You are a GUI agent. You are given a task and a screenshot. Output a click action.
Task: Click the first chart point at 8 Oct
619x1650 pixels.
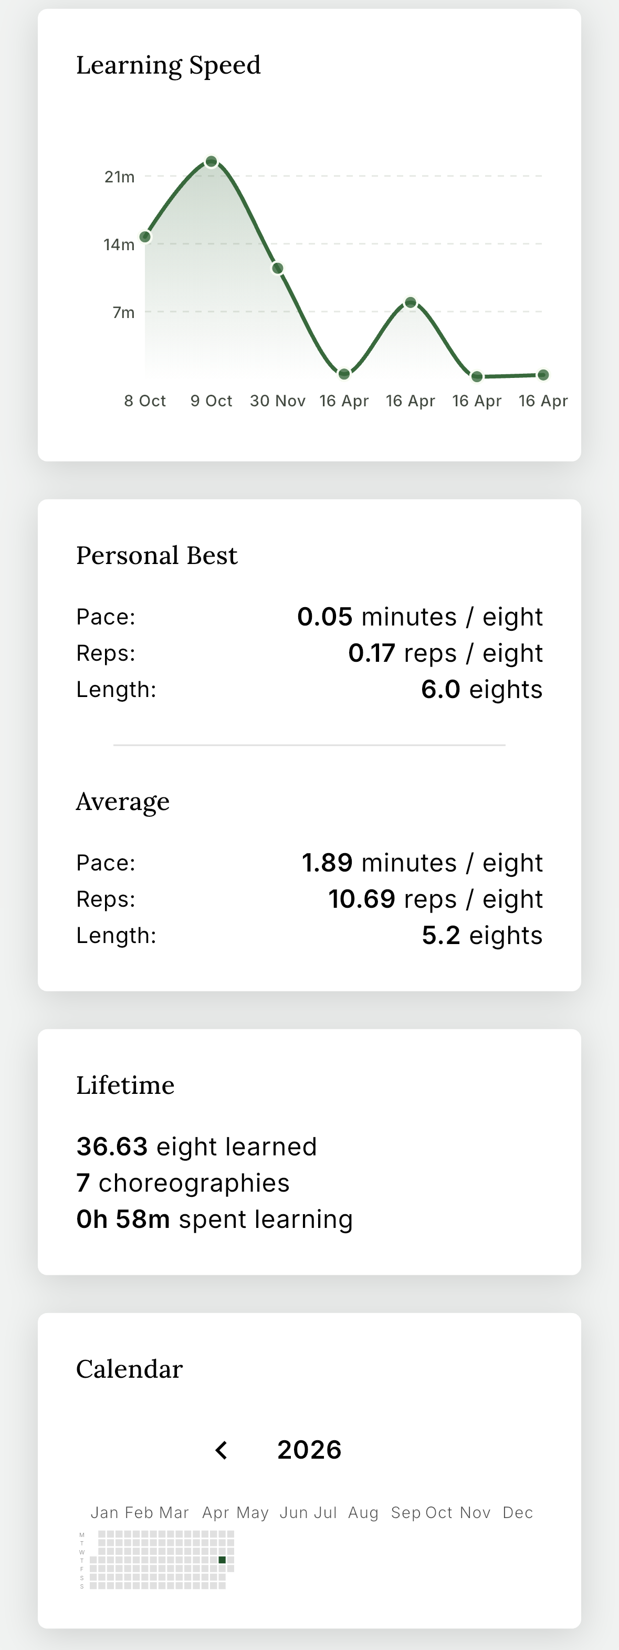pos(146,237)
